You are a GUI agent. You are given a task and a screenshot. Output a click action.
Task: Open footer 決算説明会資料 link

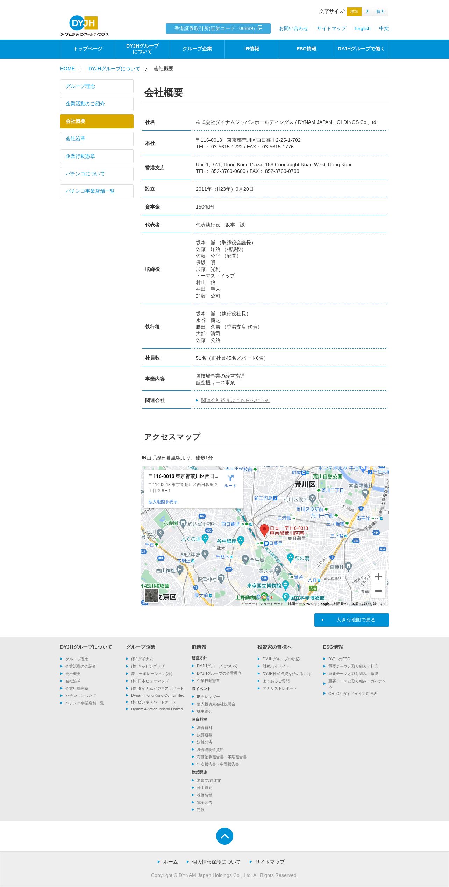pos(210,749)
